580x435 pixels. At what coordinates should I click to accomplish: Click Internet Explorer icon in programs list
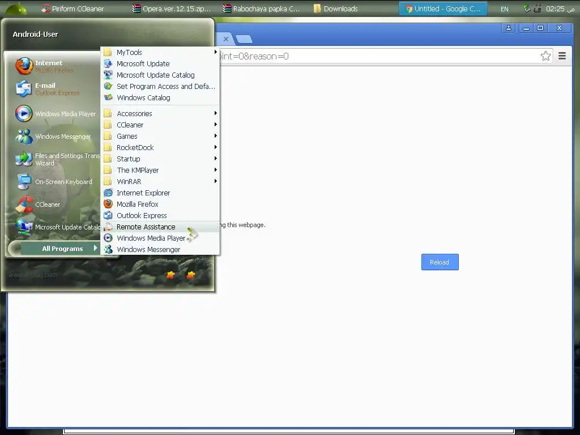pyautogui.click(x=108, y=193)
